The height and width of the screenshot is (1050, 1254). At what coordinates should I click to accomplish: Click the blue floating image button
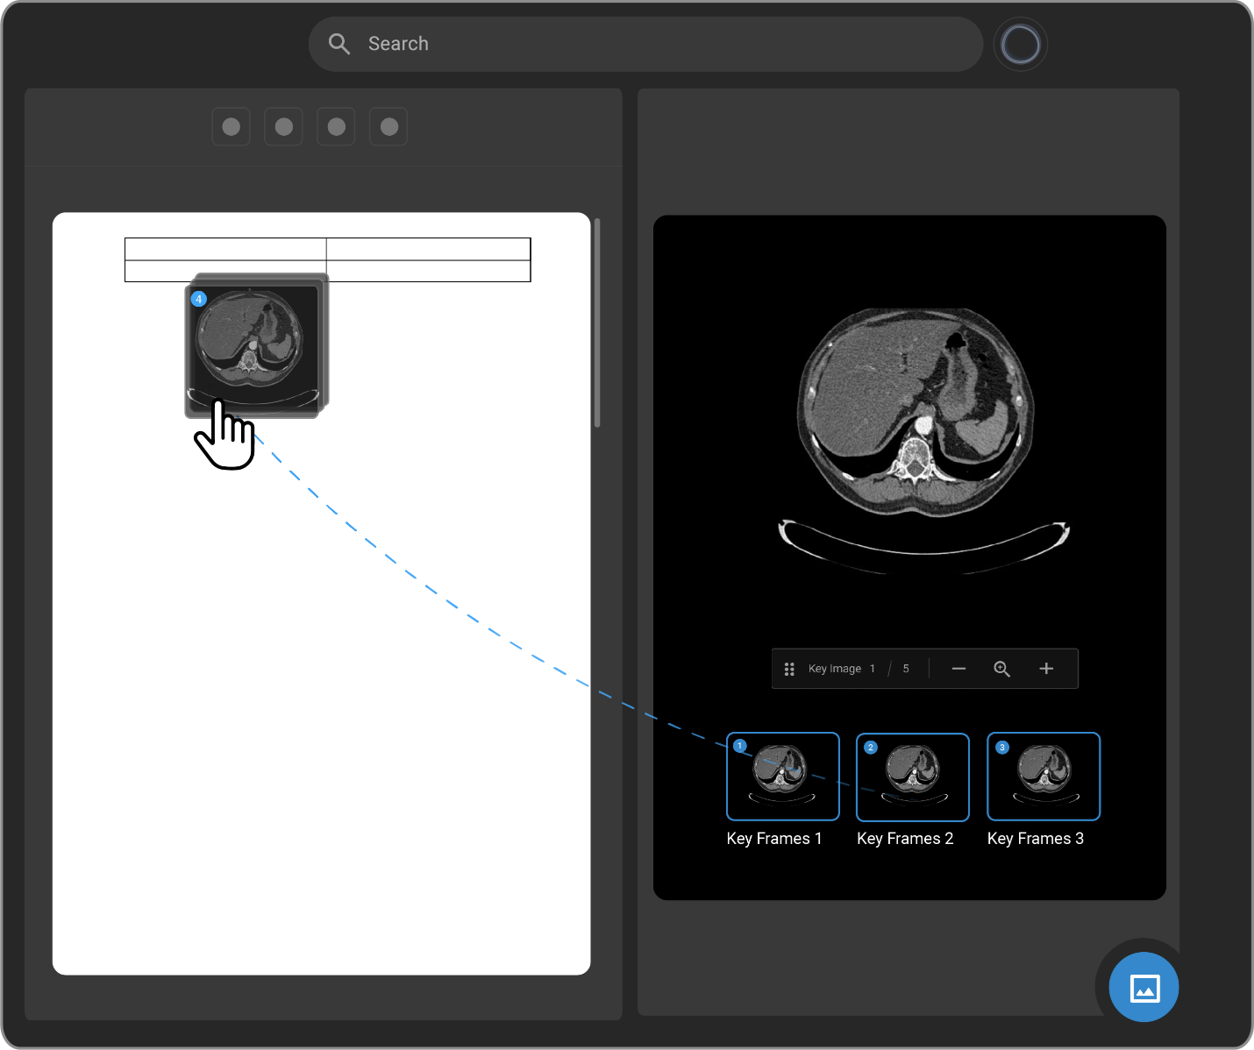[1144, 987]
